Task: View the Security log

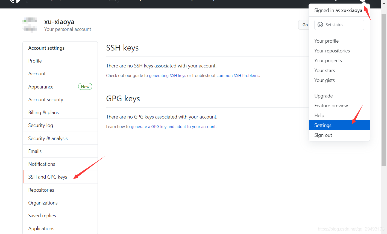Action: pos(60,125)
